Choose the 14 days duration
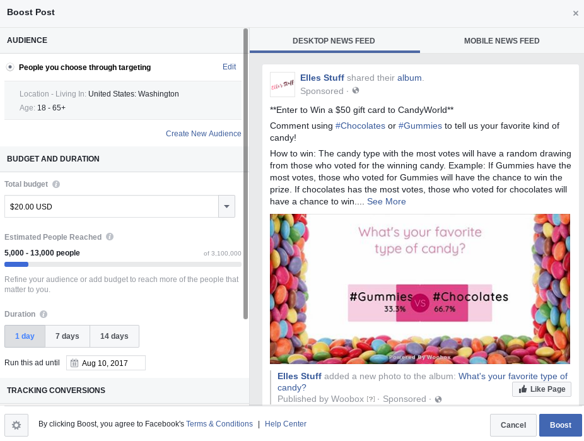 (114, 336)
